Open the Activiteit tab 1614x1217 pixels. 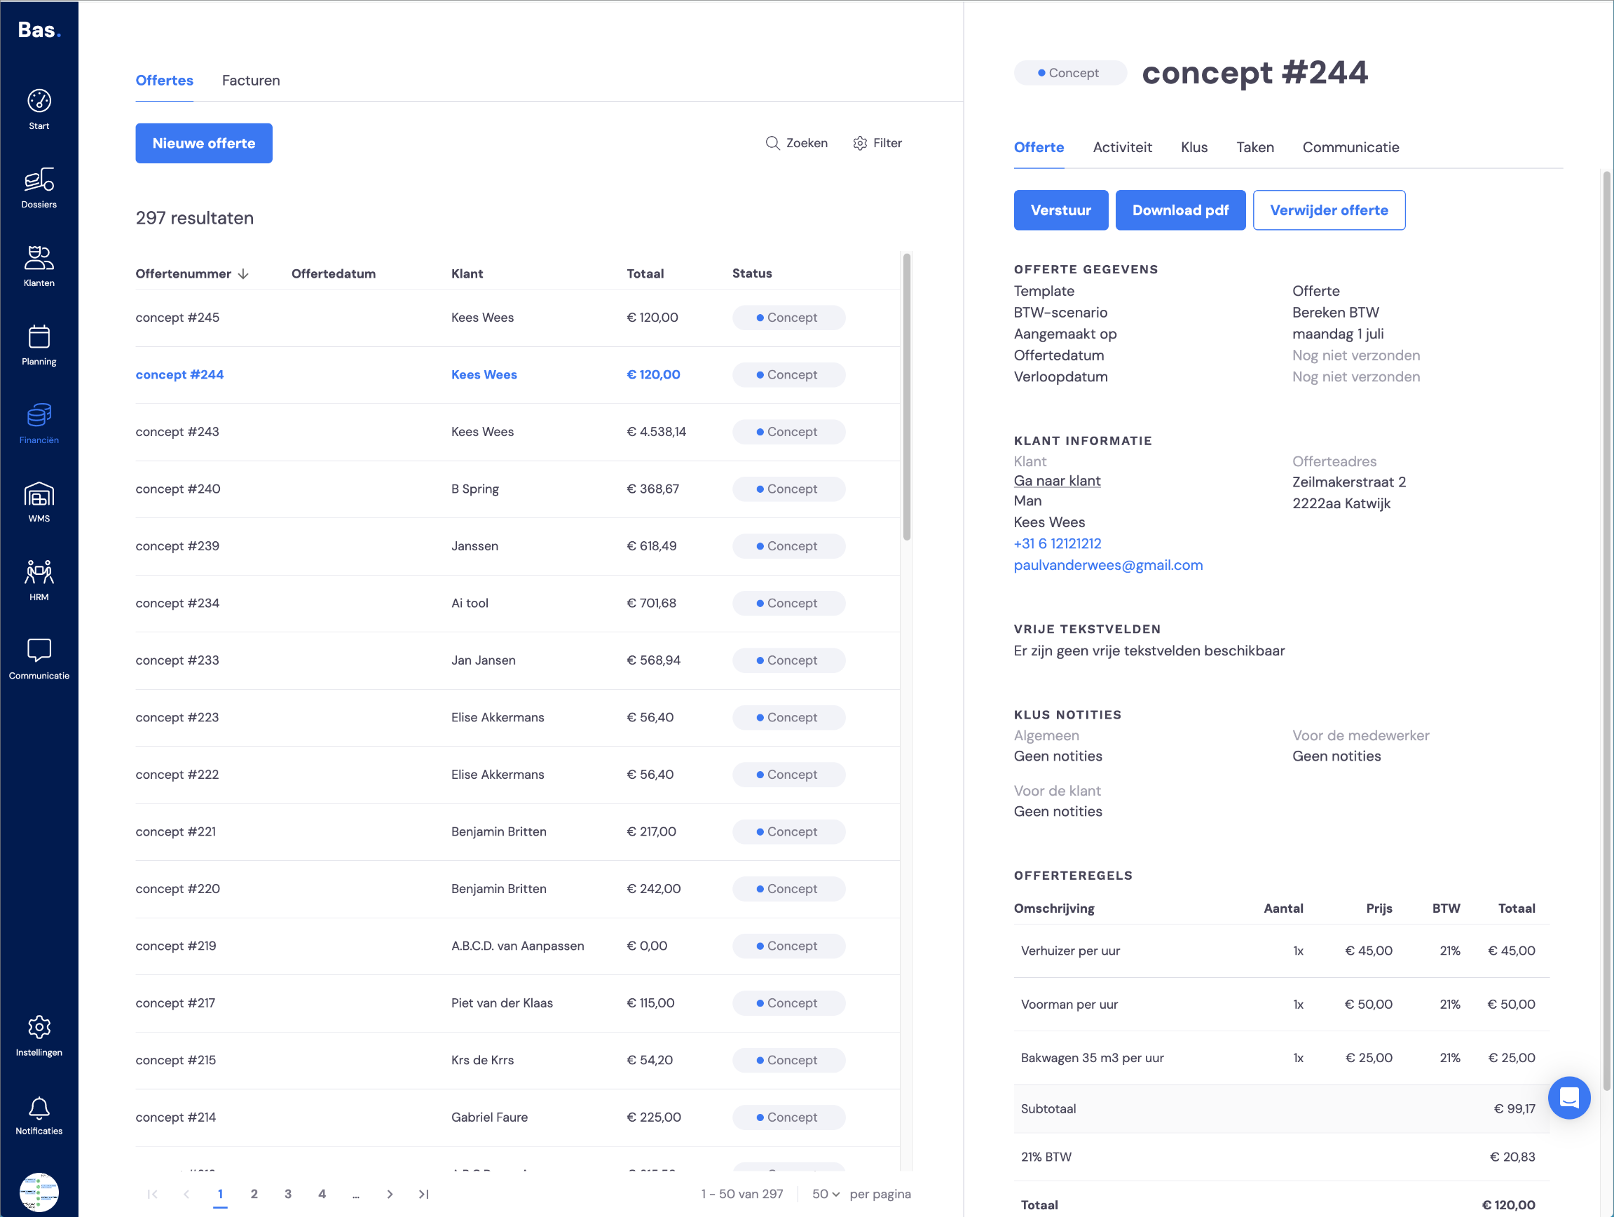[x=1121, y=147]
